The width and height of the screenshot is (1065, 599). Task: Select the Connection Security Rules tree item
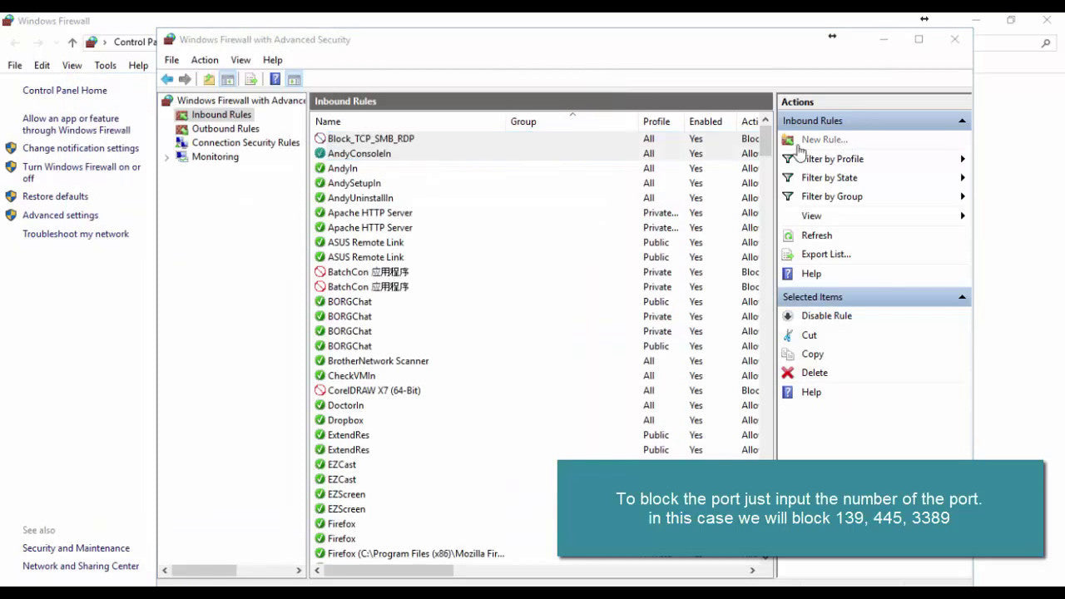(x=245, y=143)
